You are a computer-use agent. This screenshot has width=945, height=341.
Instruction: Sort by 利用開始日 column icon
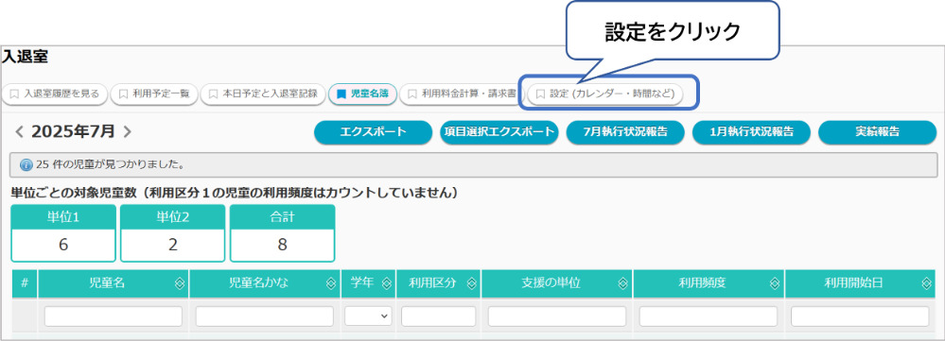click(926, 284)
